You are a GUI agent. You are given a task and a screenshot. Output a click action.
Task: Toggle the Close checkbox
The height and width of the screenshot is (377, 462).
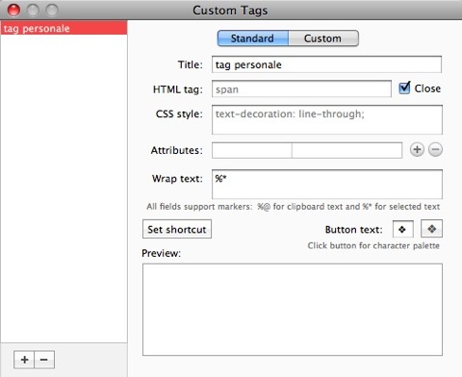[404, 88]
